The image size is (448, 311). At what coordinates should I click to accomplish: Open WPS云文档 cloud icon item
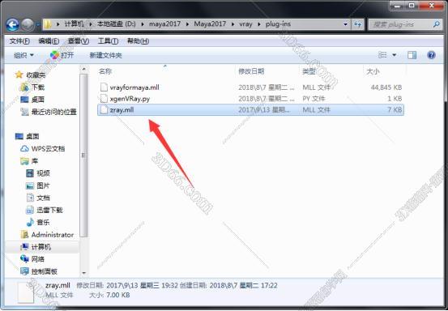[x=24, y=148]
